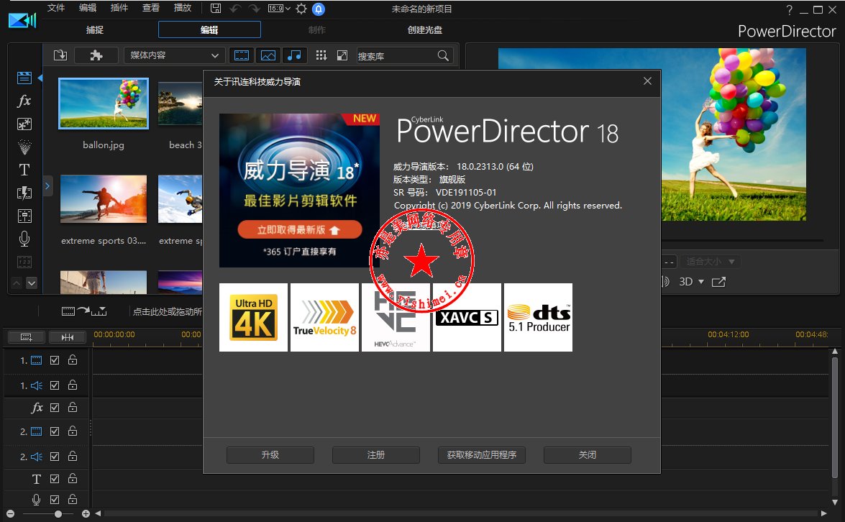Toggle image files filter in library

268,55
